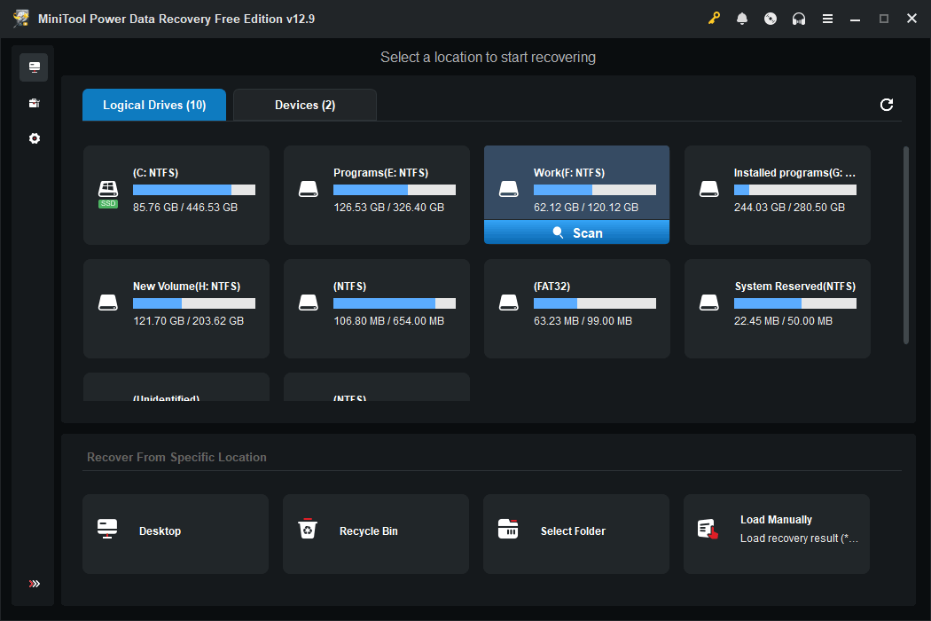Click the System Reserved drive icon

pos(709,303)
